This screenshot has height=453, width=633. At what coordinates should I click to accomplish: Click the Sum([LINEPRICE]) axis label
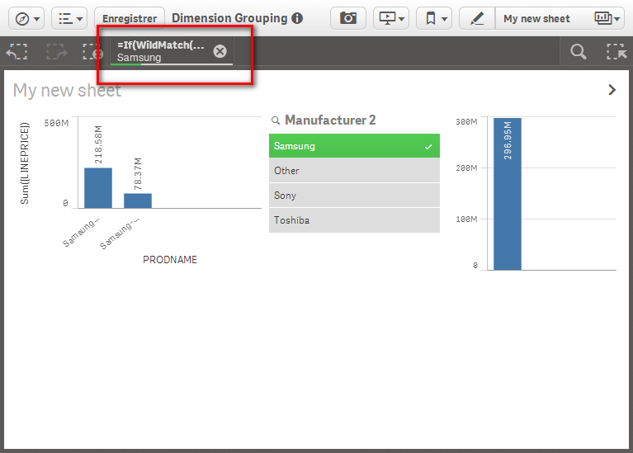[25, 163]
